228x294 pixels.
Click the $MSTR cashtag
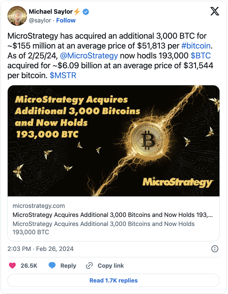point(63,75)
